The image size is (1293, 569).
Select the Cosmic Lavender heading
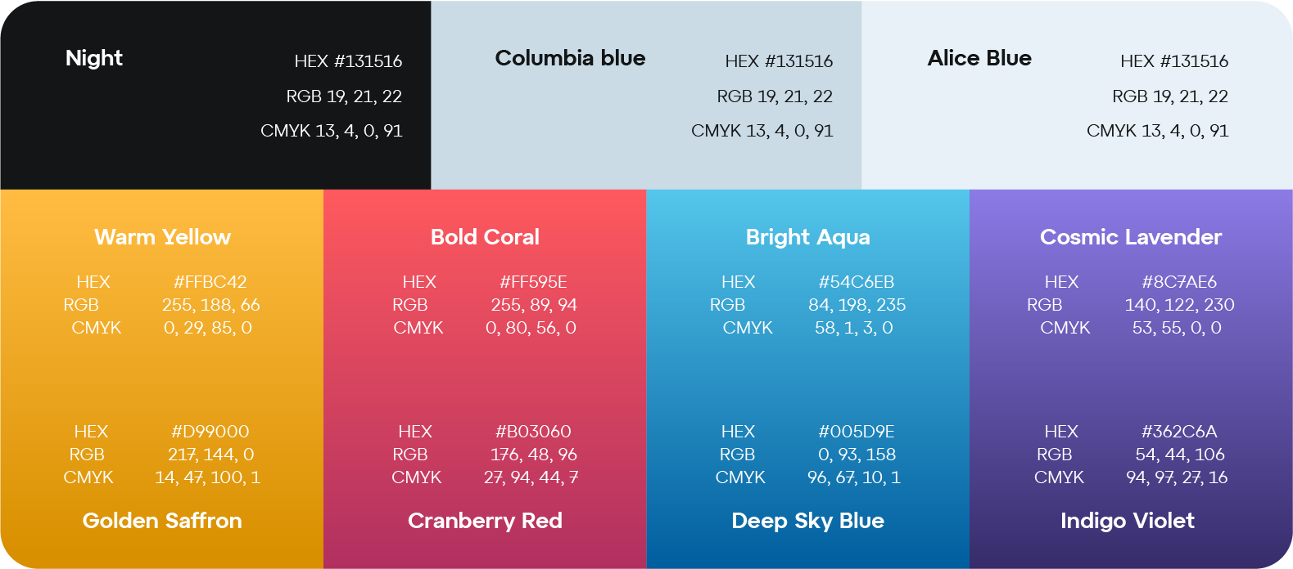(x=1130, y=237)
